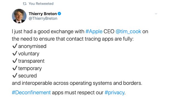Follow the #Deconfinement hashtag link
The image size is (173, 99).
point(31,92)
